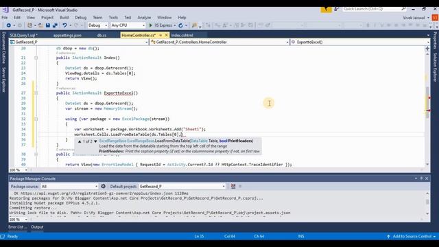This screenshot has height=247, width=439.
Task: Open the Project menu
Action: [47, 17]
